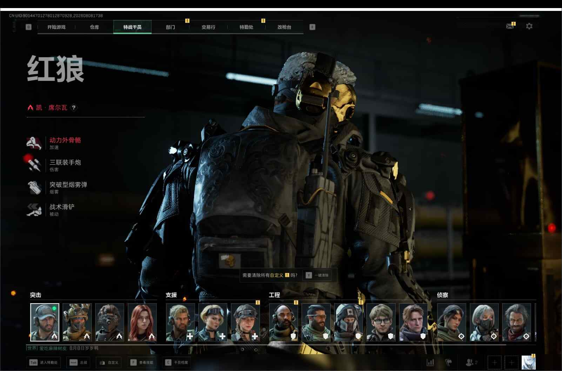Choose the engineer wearing orange-tinted glasses
The width and height of the screenshot is (562, 371).
[x=316, y=322]
